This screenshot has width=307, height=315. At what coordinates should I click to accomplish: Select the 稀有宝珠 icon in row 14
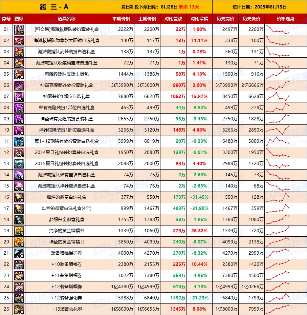pos(19,175)
